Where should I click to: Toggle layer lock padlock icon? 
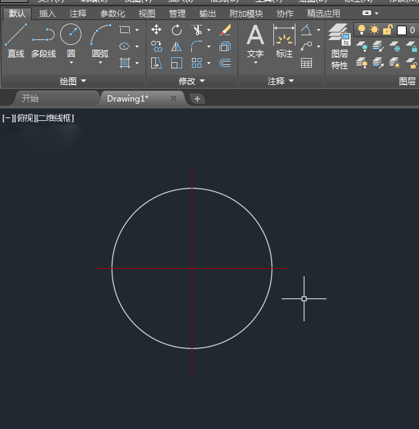tap(387, 30)
